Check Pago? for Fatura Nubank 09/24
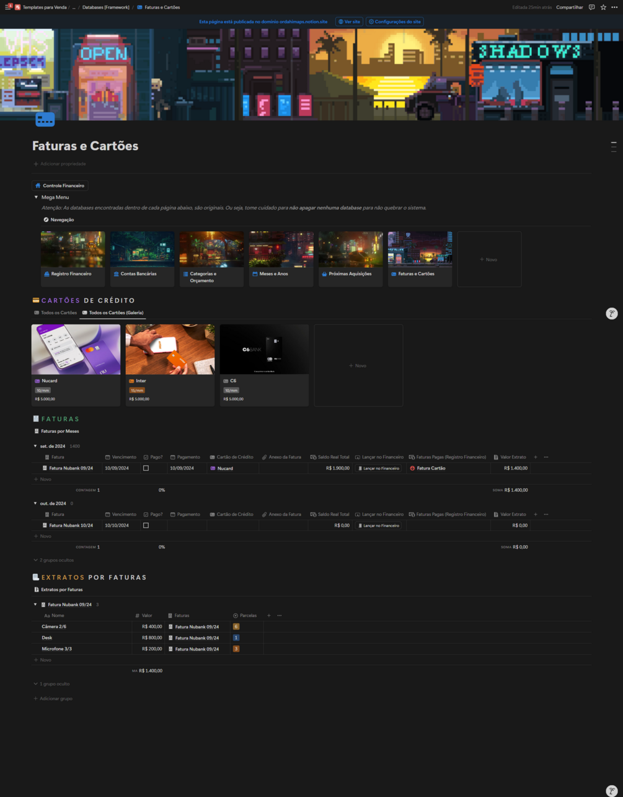Viewport: 623px width, 797px height. [x=146, y=468]
